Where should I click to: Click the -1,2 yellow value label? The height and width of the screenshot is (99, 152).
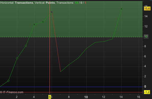tap(147, 92)
